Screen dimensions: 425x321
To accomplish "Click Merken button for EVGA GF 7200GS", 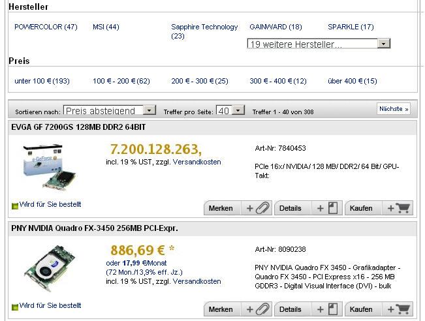I will [x=238, y=208].
